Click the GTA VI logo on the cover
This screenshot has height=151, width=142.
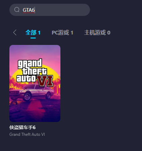[35, 72]
